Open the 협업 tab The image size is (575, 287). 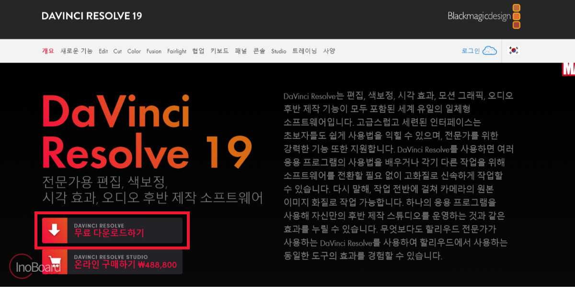pos(198,51)
